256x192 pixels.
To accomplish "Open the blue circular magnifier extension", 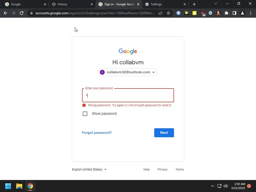I will pos(178,13).
